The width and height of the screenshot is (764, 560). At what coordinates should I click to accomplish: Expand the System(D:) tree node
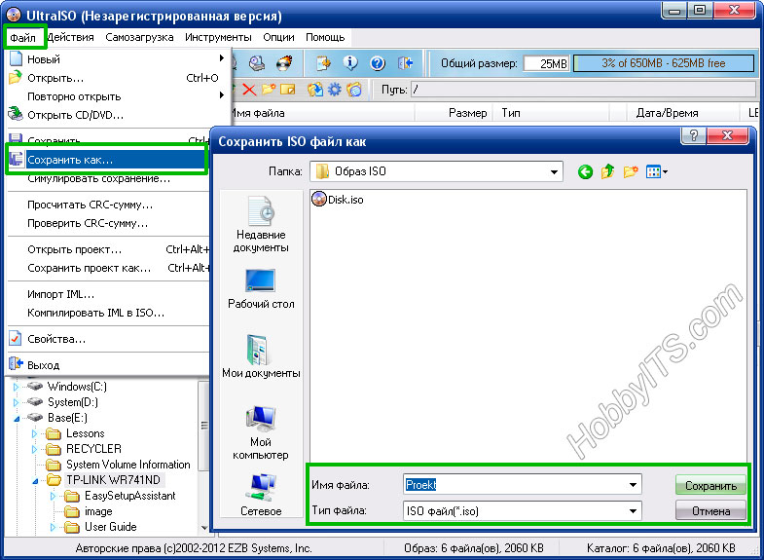click(x=17, y=402)
